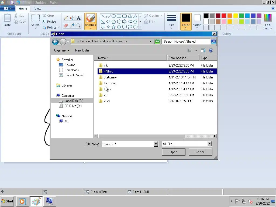Screen dimensions: 276x207
Task: Expand the Microsoft Shared breadcrumb arrow
Action: (x=126, y=41)
